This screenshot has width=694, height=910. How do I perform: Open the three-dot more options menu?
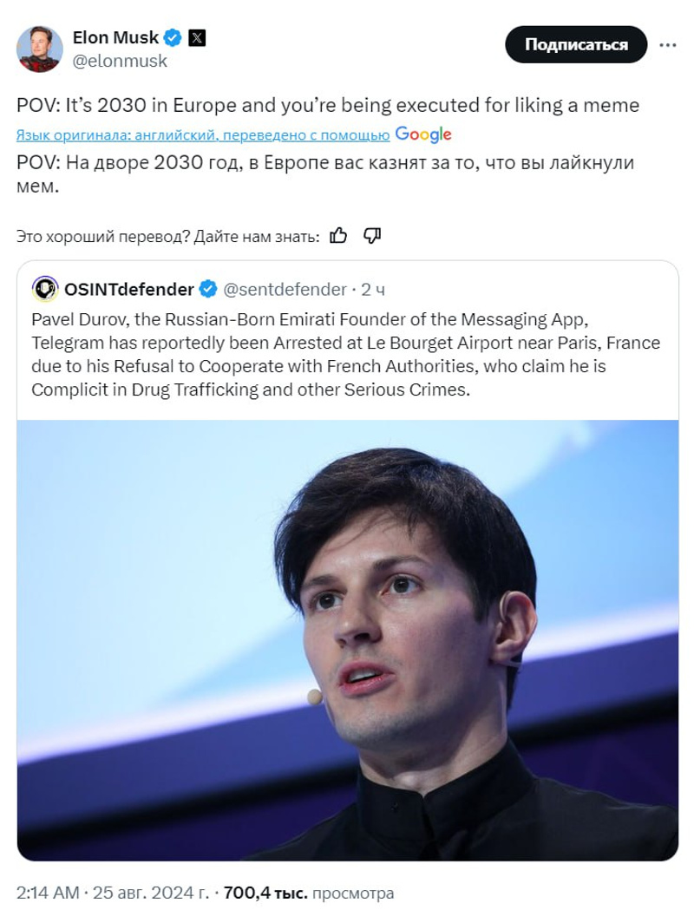(x=667, y=43)
